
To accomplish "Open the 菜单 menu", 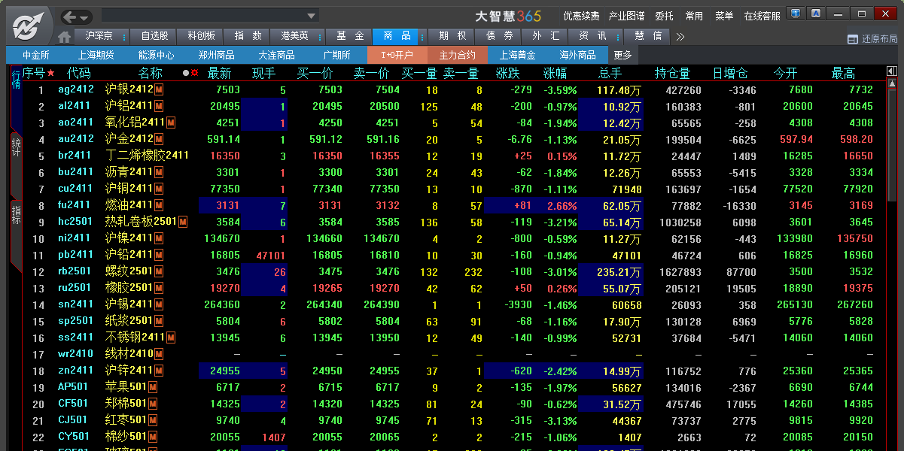I will coord(724,16).
